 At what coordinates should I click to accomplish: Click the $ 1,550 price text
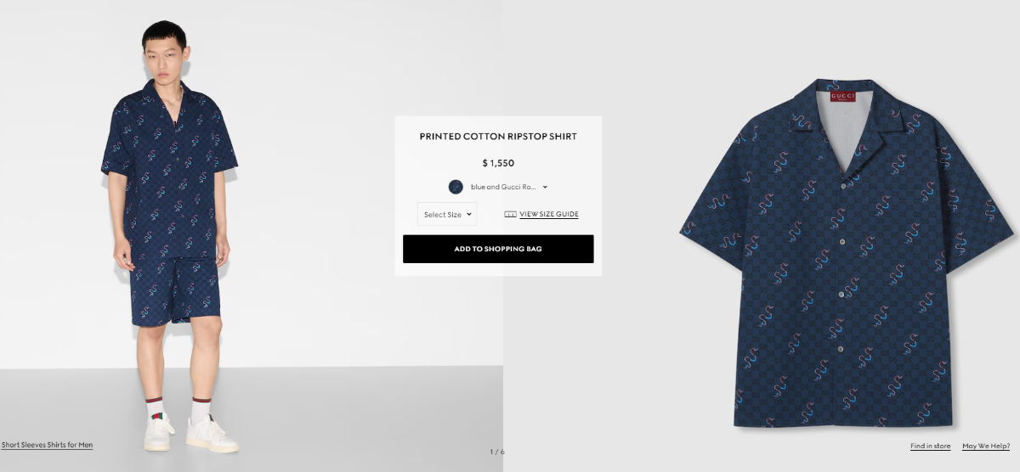point(498,163)
